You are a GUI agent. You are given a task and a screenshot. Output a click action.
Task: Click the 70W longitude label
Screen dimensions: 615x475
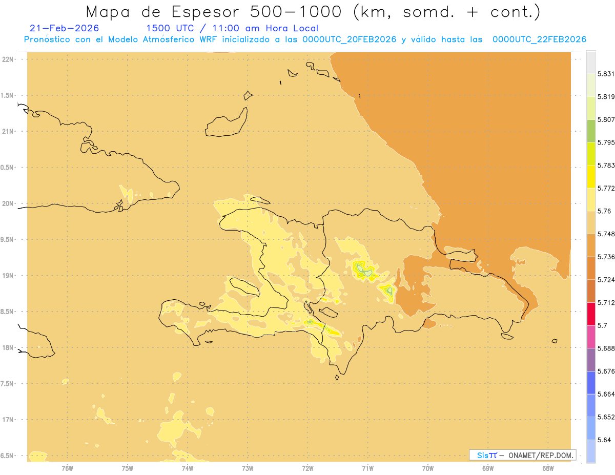pyautogui.click(x=428, y=468)
